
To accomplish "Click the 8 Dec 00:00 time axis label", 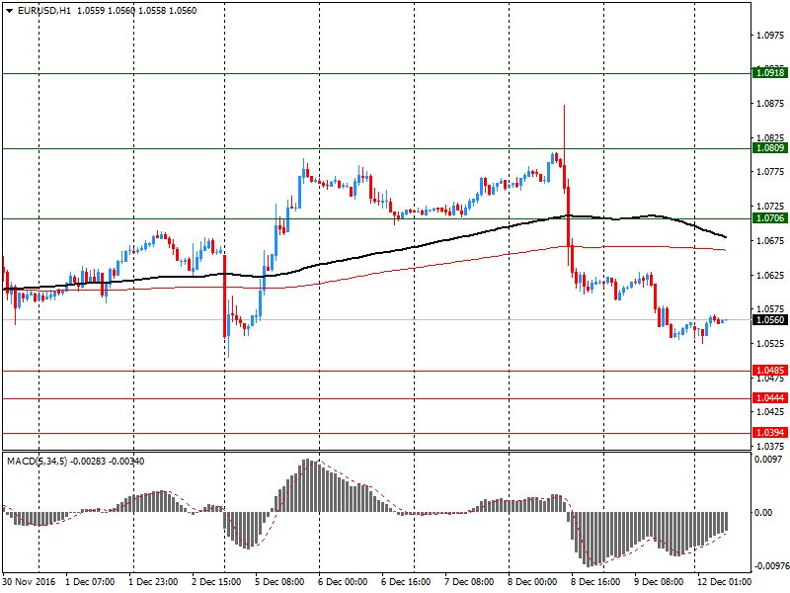I will (x=532, y=582).
